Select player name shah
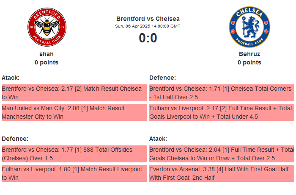 [x=47, y=54]
